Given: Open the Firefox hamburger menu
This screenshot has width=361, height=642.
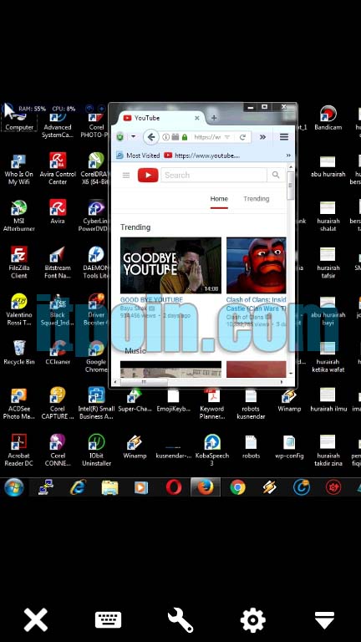Looking at the screenshot, I should 284,137.
